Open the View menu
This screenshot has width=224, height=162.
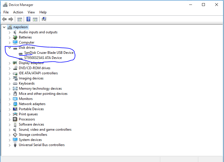click(x=31, y=12)
